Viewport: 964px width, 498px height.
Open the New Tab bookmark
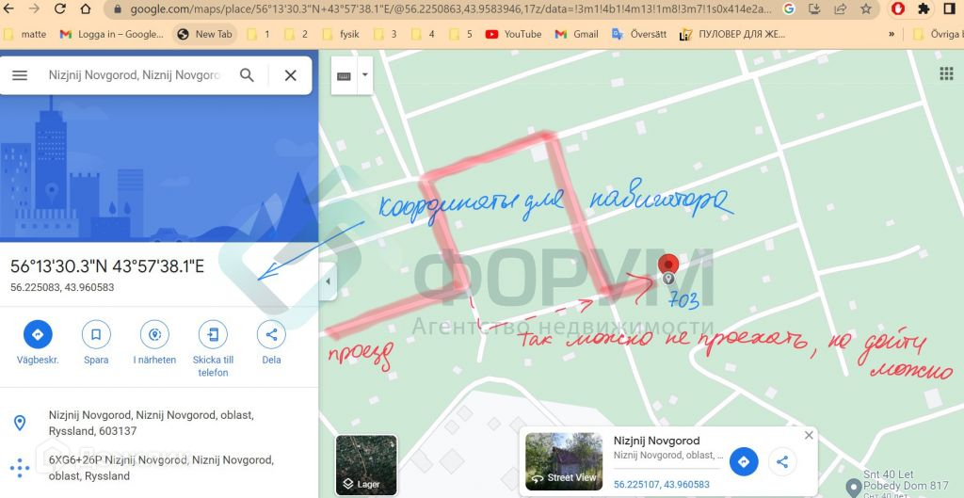pos(205,35)
